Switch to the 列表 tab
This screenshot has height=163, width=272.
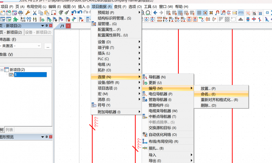tap(9, 130)
